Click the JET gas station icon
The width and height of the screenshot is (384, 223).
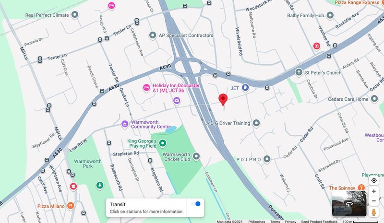pyautogui.click(x=245, y=88)
